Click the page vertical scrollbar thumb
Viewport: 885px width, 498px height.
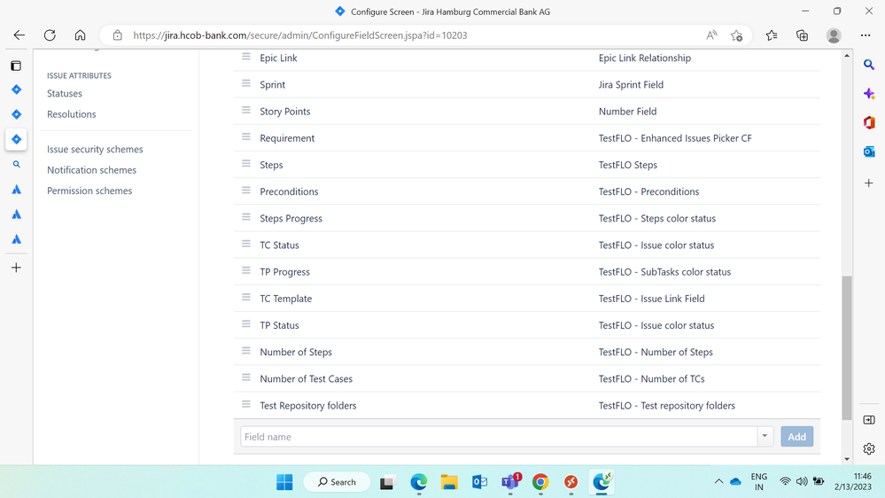[x=847, y=348]
